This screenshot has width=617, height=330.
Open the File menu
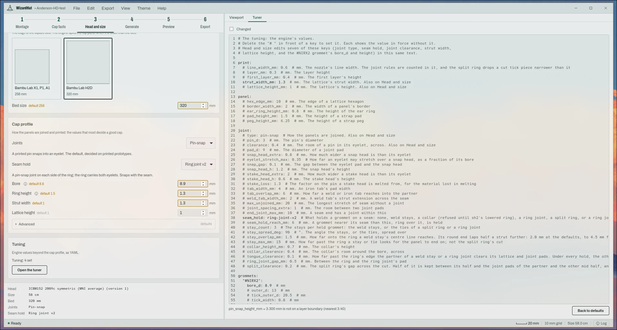(77, 8)
